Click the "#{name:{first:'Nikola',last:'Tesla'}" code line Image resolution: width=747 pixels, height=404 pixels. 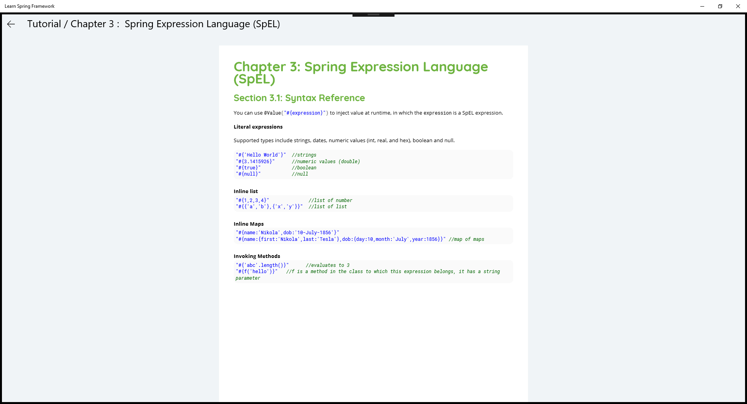(341, 239)
